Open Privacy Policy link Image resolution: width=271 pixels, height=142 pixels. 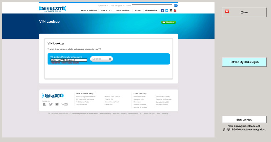click(106, 114)
